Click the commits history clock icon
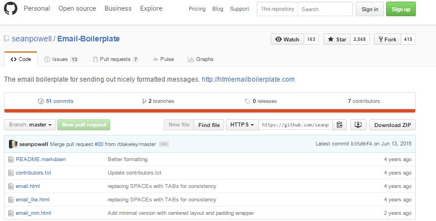Image resolution: width=436 pixels, height=221 pixels. coord(41,101)
